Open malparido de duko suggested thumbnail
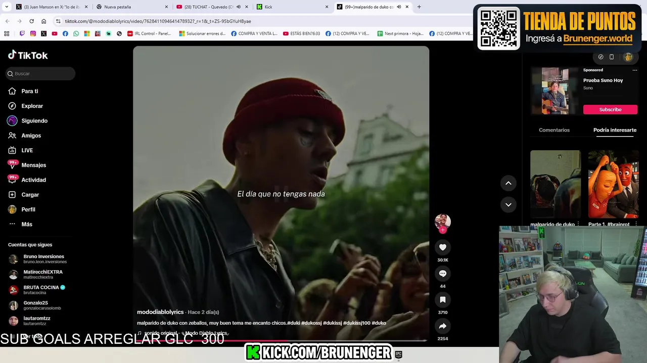This screenshot has width=647, height=363. (555, 184)
